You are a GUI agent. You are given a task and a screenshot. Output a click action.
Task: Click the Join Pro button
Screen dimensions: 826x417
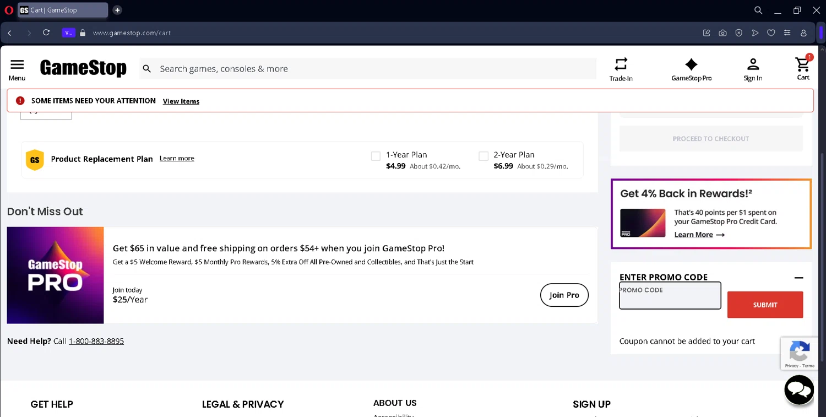pyautogui.click(x=564, y=295)
